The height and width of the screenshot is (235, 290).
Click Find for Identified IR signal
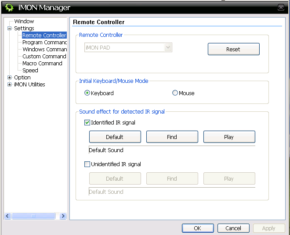pos(172,137)
